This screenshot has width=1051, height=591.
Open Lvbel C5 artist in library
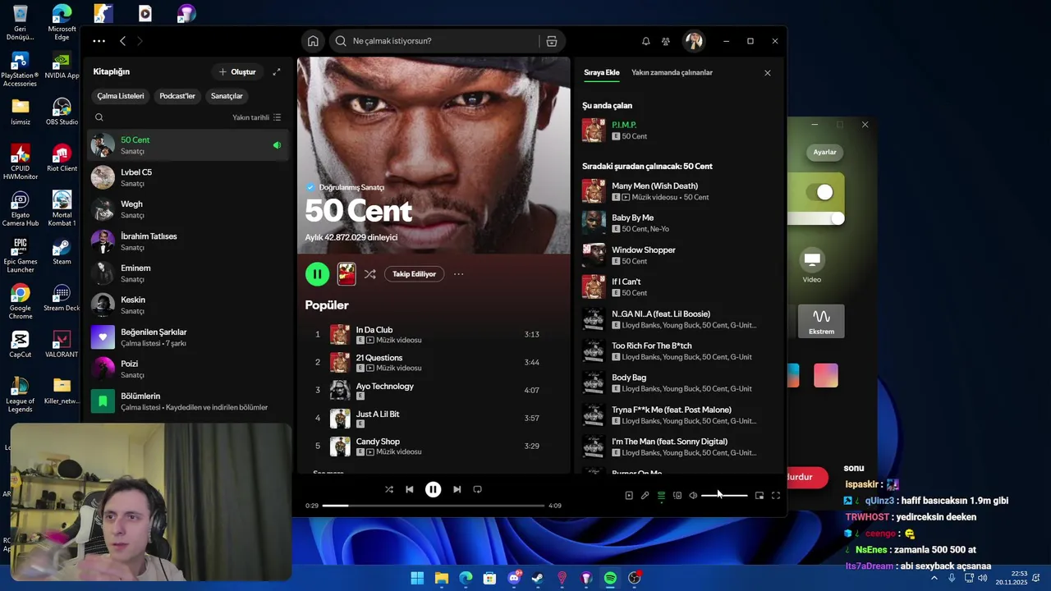tap(188, 177)
